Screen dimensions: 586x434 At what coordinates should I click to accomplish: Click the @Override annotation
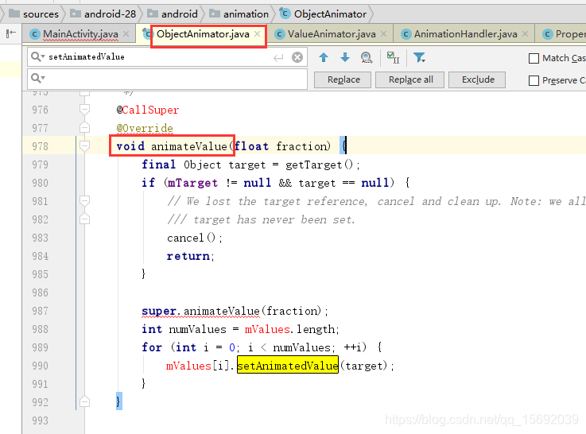pos(145,129)
